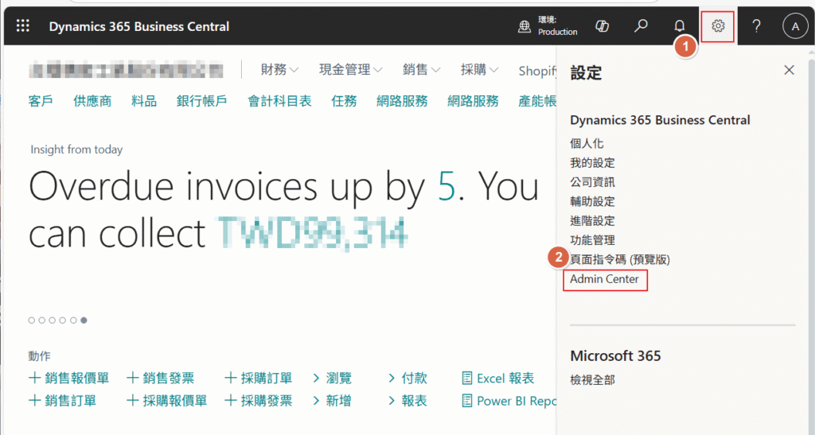This screenshot has height=435, width=815.
Task: Open the 供應商 list link
Action: click(x=92, y=101)
